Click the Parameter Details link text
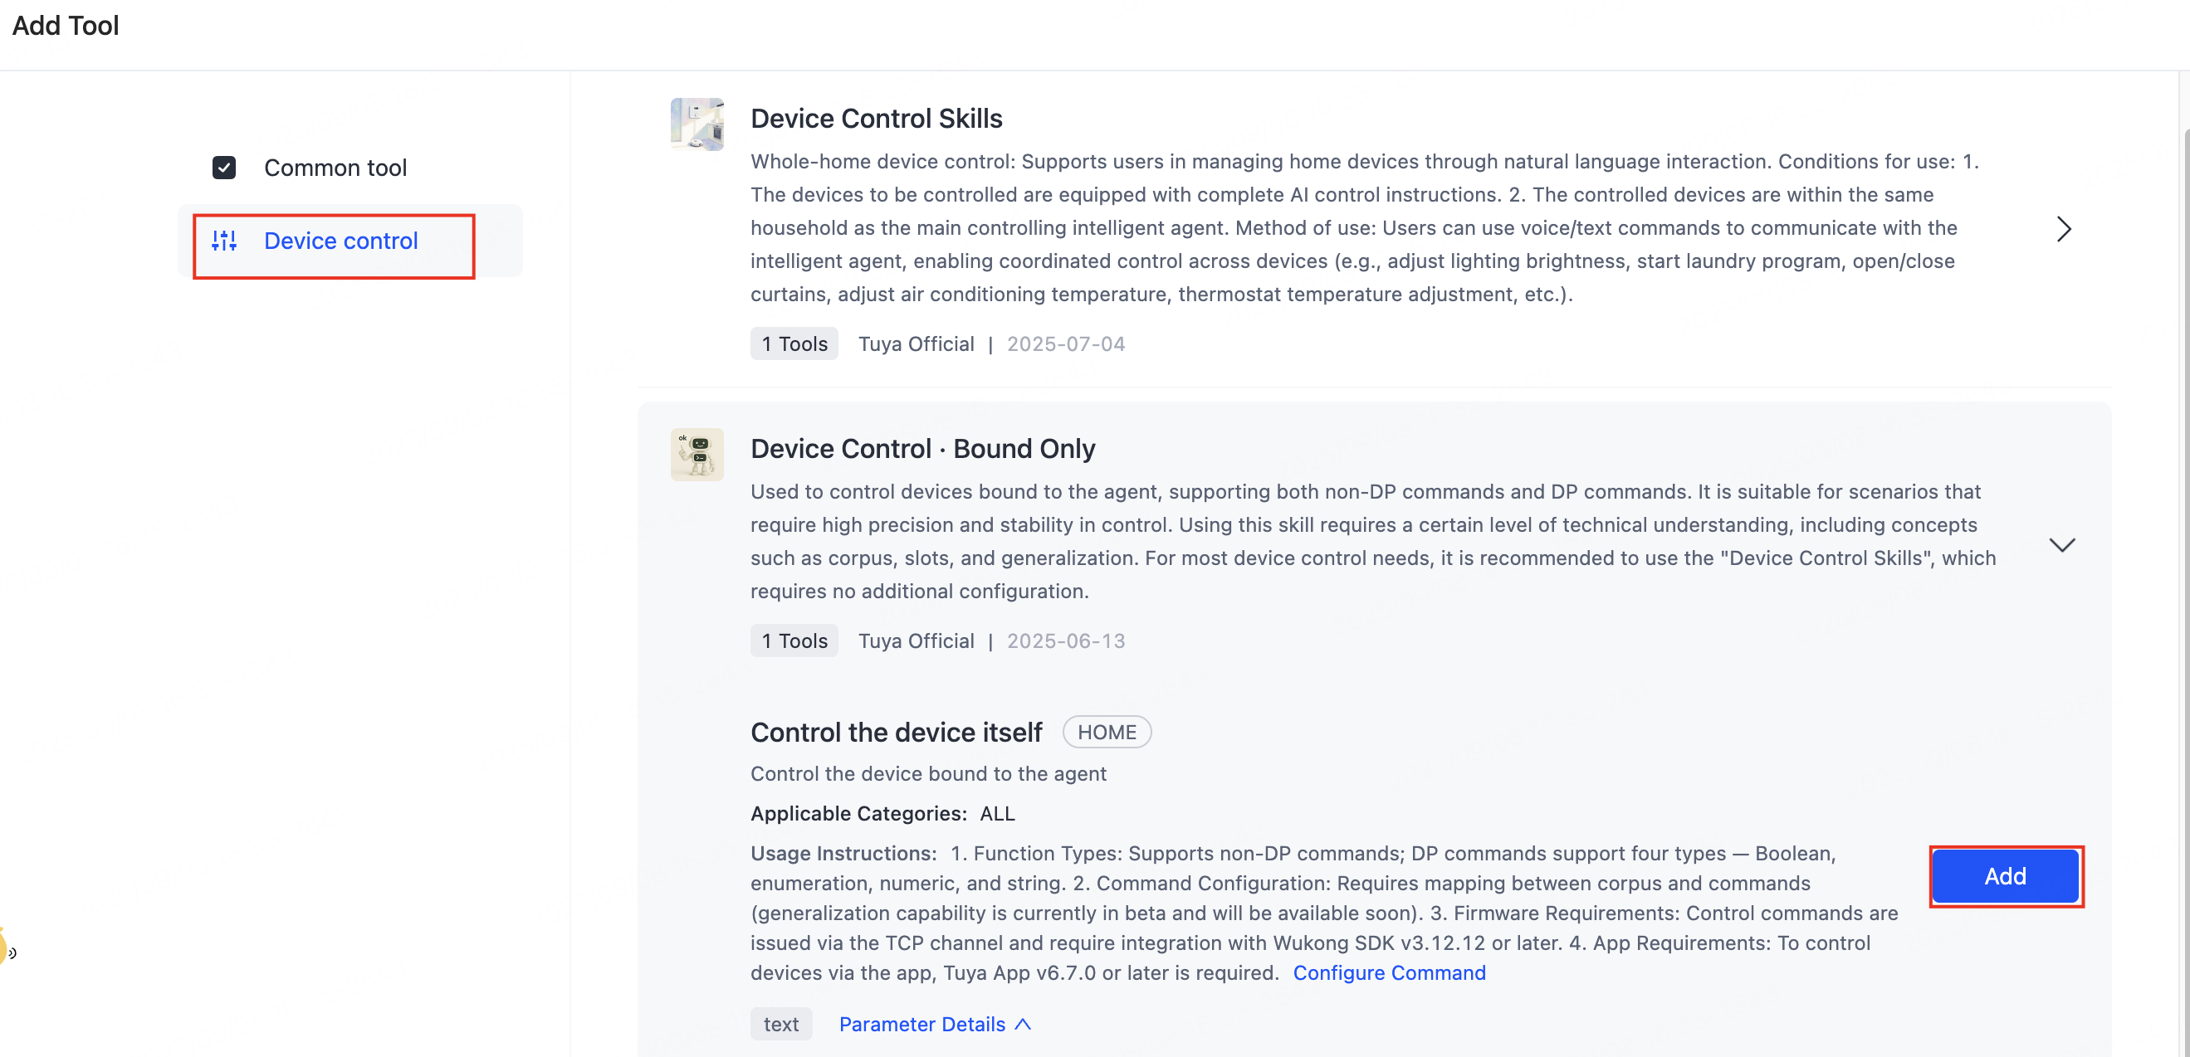Viewport: 2190px width, 1057px height. coord(921,1024)
